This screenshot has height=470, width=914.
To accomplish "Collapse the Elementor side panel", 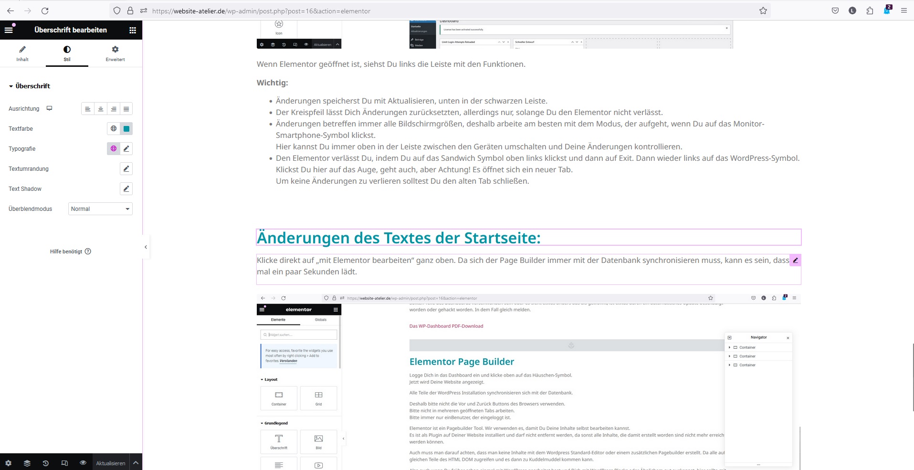I will coord(146,247).
